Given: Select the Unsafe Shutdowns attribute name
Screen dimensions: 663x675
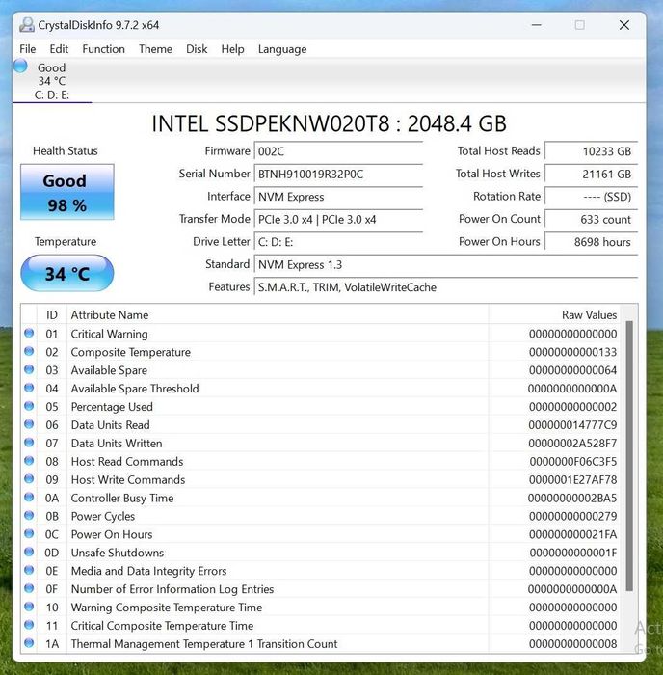Looking at the screenshot, I should 118,553.
